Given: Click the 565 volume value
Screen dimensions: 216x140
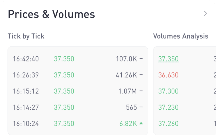Looking at the screenshot, I should pos(131,107).
